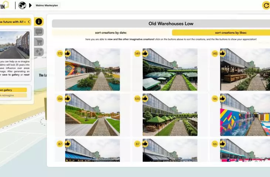This screenshot has height=177, width=270.
Task: Click the 'open gallery' button
Action: [x=13, y=90]
